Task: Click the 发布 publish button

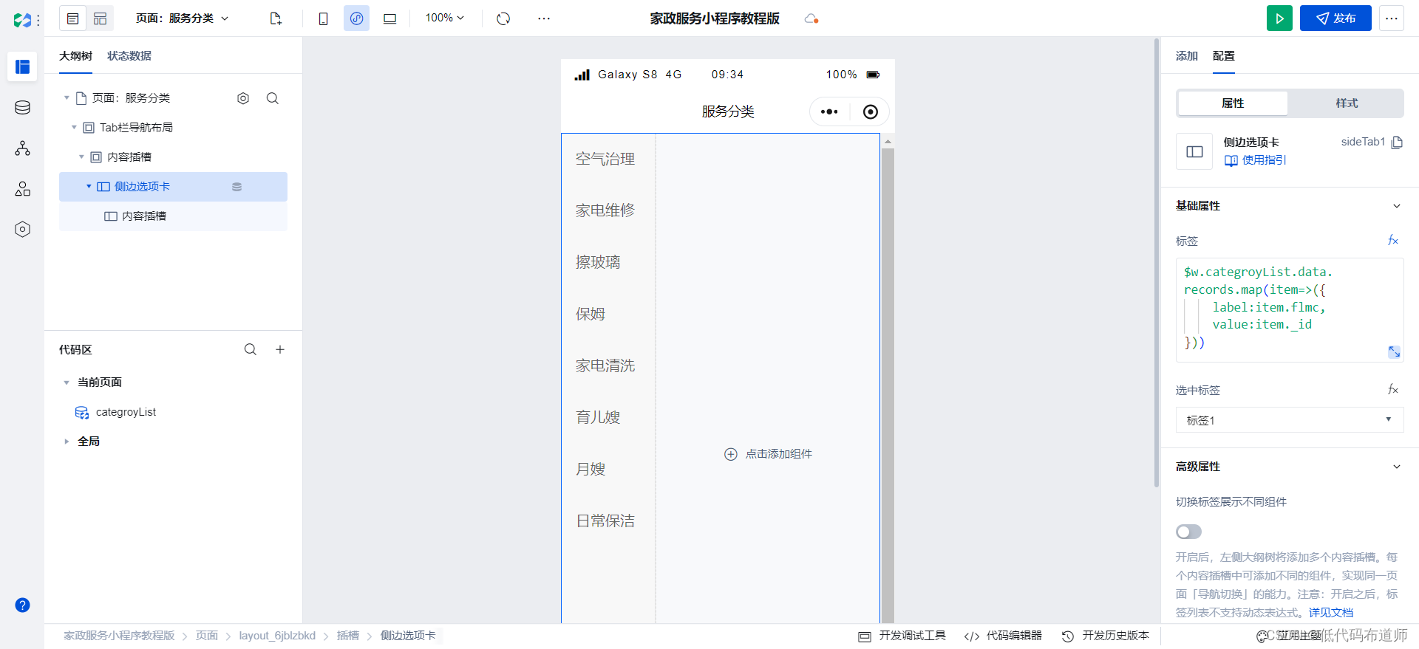Action: point(1335,18)
